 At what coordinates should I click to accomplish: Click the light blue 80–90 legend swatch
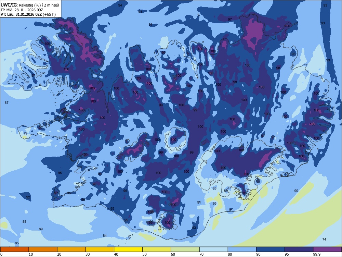(242, 249)
